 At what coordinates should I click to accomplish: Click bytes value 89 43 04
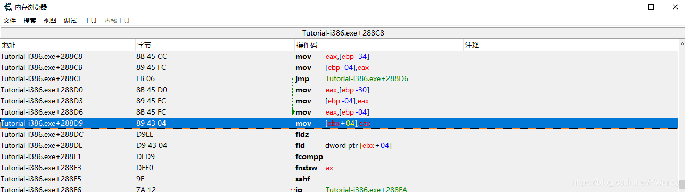(x=152, y=123)
